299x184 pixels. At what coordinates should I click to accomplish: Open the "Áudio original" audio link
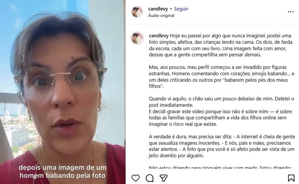pyautogui.click(x=161, y=16)
